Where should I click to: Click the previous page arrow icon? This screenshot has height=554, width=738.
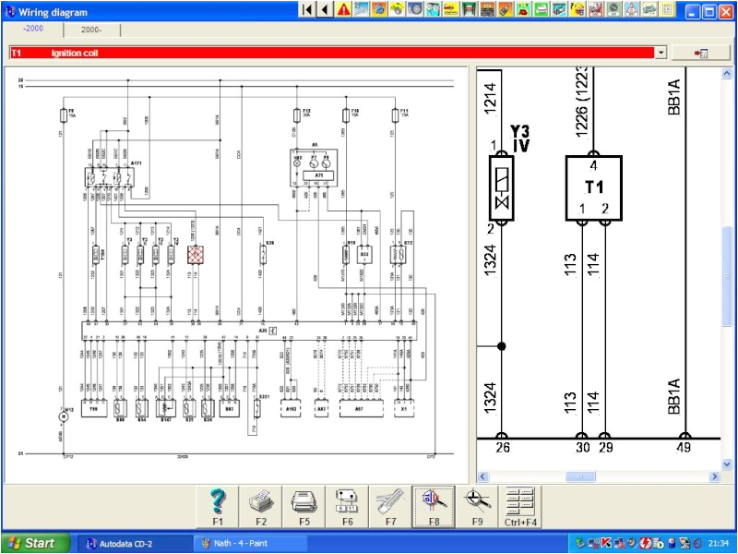325,10
